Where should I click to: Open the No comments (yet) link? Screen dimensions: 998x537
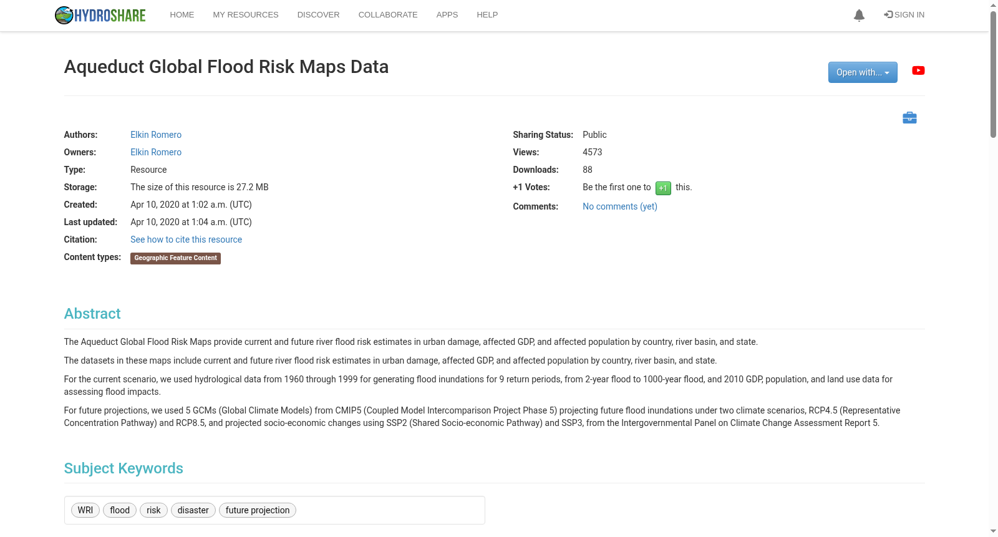[620, 206]
